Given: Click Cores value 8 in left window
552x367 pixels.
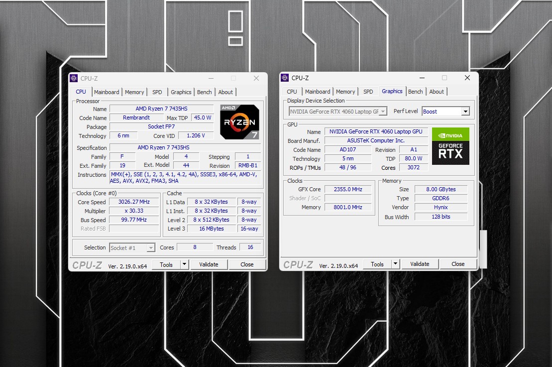Looking at the screenshot, I should [195, 247].
